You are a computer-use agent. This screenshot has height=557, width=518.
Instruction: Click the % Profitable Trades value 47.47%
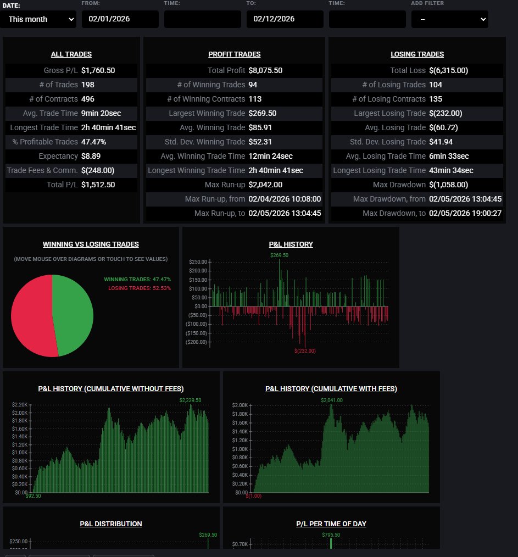(x=94, y=142)
